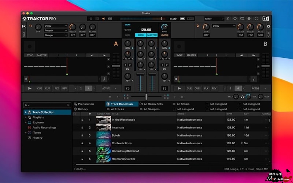Click the search magnifier icon in header
Viewport: 293px width, 183px height.
click(x=228, y=19)
